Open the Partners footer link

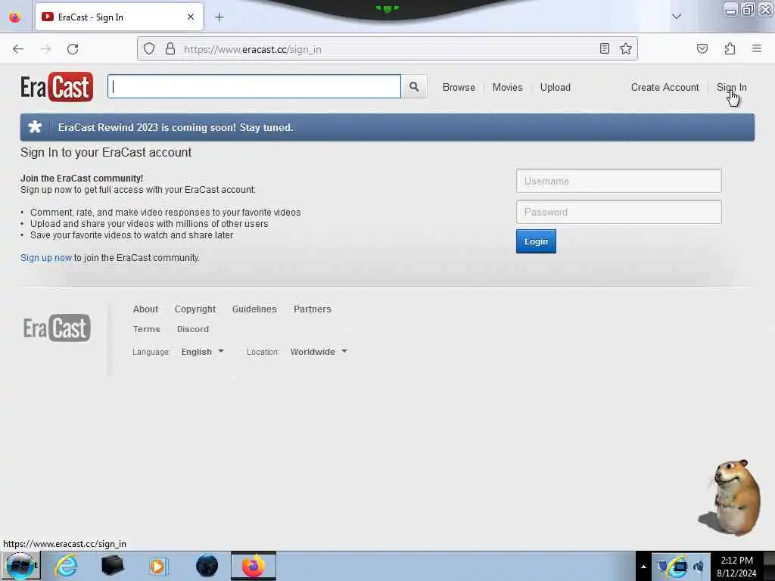313,309
